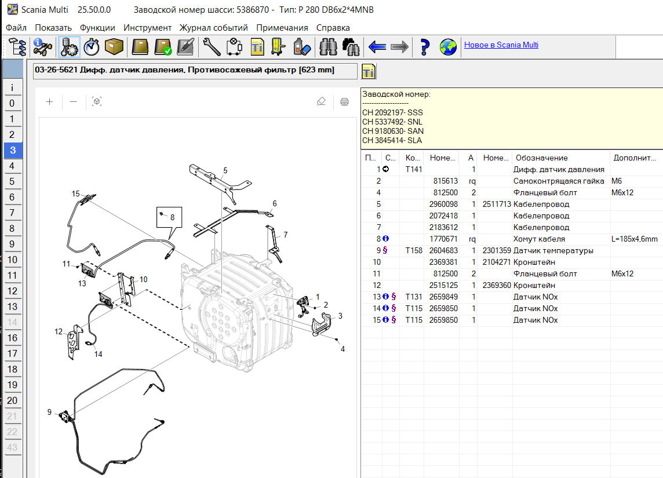Open the brown book icon
This screenshot has height=478, width=663.
click(x=140, y=46)
